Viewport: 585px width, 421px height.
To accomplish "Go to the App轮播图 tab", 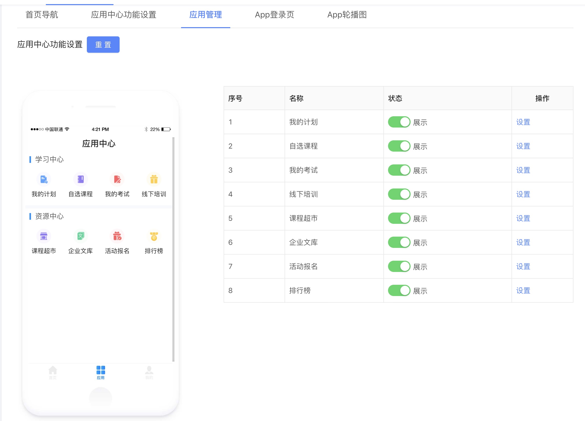I will point(347,15).
